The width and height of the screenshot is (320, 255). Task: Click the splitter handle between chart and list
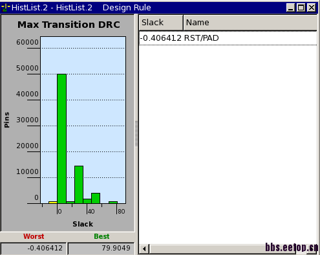(x=136, y=134)
